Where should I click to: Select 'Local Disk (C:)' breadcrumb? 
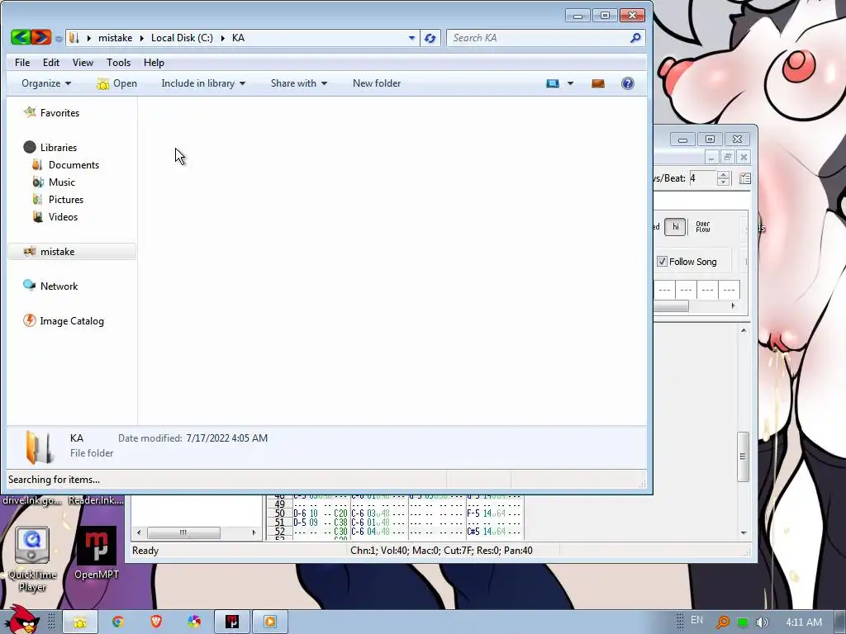[x=182, y=38]
